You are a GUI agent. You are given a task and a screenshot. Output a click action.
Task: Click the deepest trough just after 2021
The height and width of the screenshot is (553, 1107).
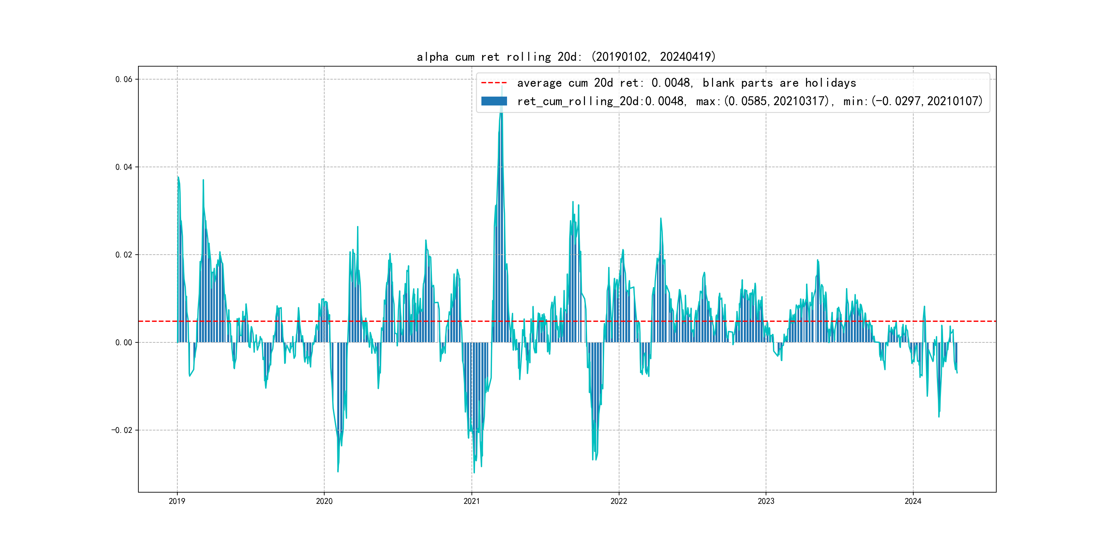pyautogui.click(x=474, y=471)
